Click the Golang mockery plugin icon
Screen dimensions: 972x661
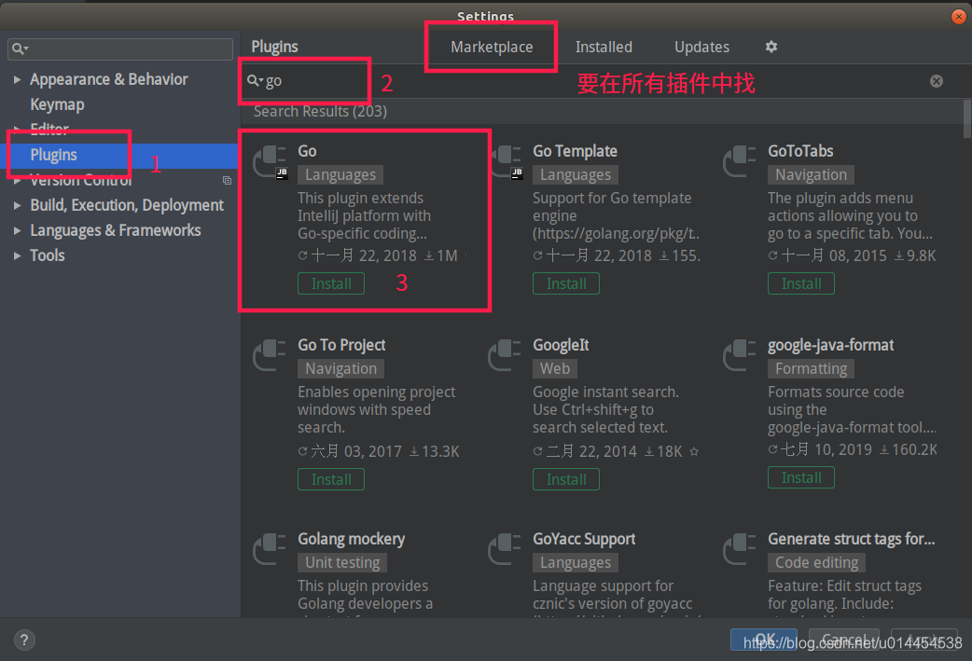click(270, 549)
